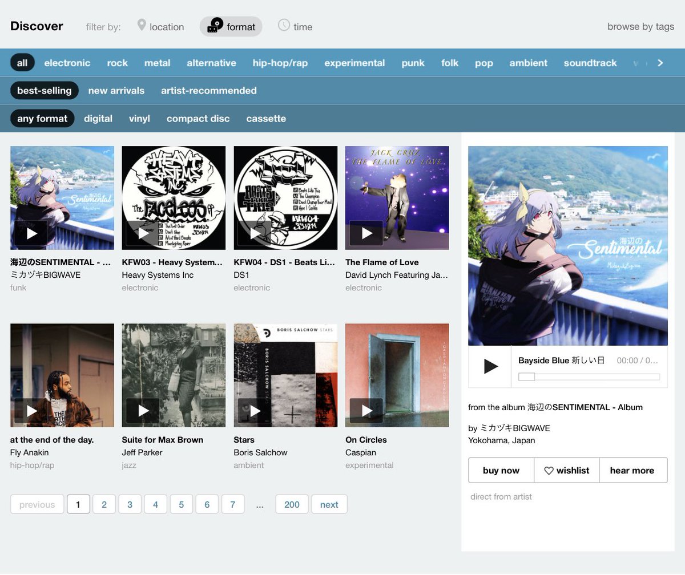Open 'On Circles' album title
The image size is (685, 575).
(x=366, y=440)
